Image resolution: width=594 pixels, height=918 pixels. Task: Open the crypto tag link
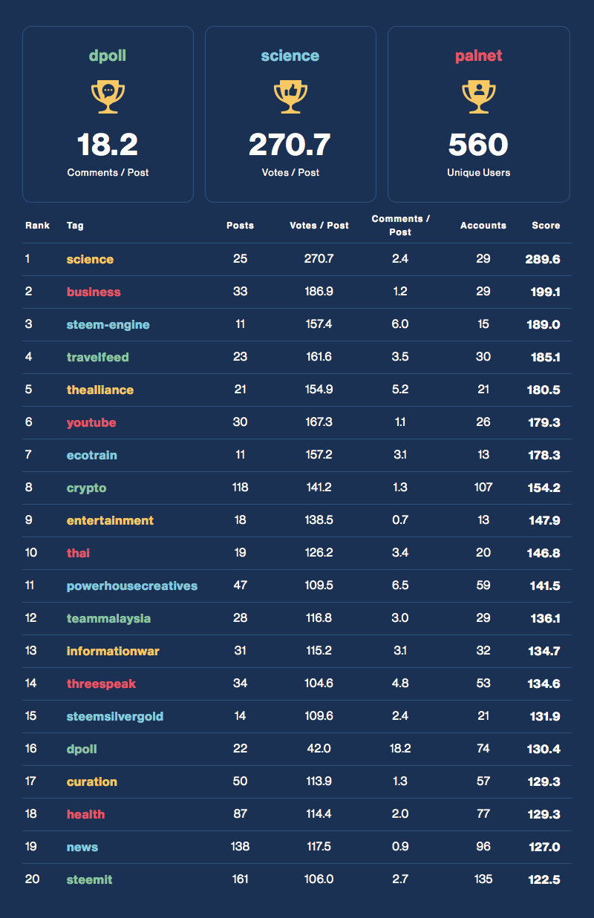[x=86, y=488]
